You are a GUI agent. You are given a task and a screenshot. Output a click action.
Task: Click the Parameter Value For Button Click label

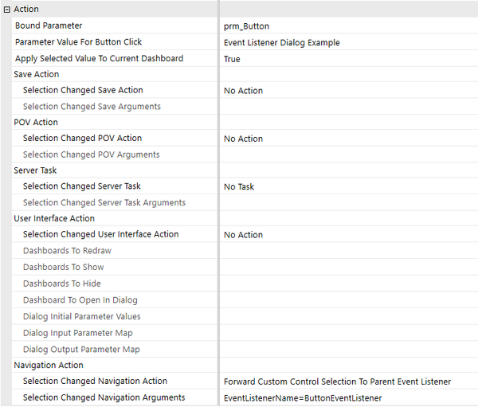point(78,42)
